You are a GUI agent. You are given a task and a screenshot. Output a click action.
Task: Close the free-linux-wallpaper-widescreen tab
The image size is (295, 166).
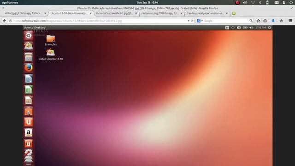[x=227, y=13]
